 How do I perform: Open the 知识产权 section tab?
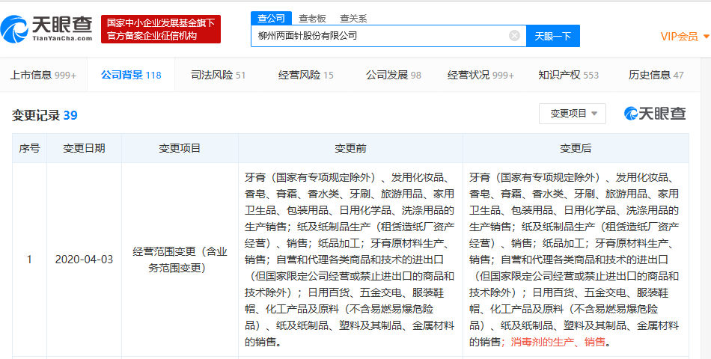(x=569, y=76)
